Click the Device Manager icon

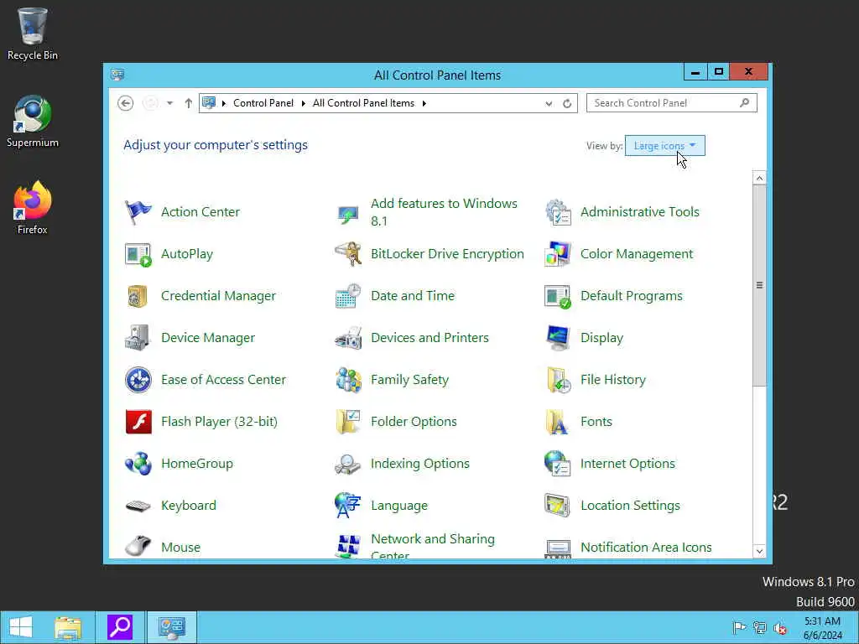(138, 338)
